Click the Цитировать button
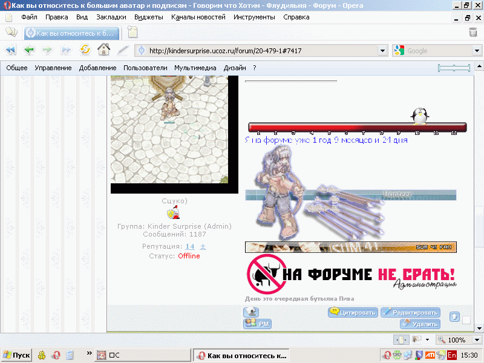 click(353, 312)
